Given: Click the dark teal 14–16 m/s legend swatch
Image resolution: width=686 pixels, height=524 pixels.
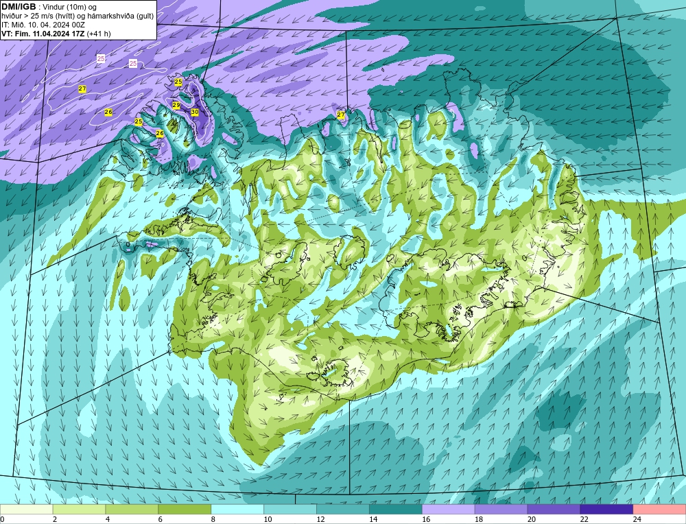Looking at the screenshot, I should click(x=396, y=509).
